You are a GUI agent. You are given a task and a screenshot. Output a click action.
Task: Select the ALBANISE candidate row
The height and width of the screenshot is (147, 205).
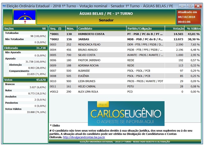click(125, 71)
